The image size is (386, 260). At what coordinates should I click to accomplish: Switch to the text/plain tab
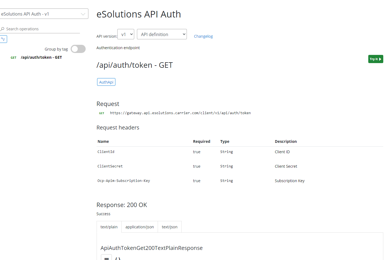click(x=109, y=227)
